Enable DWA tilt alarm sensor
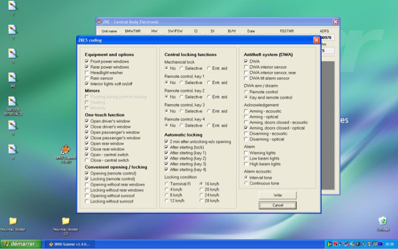This screenshot has height=249, width=398. [x=246, y=78]
